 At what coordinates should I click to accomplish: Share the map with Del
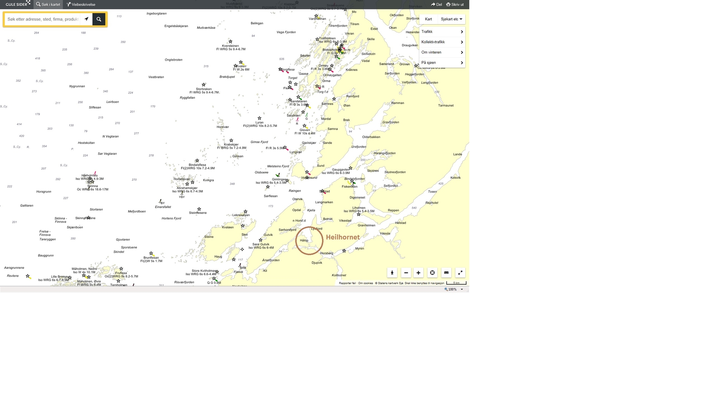click(x=437, y=5)
